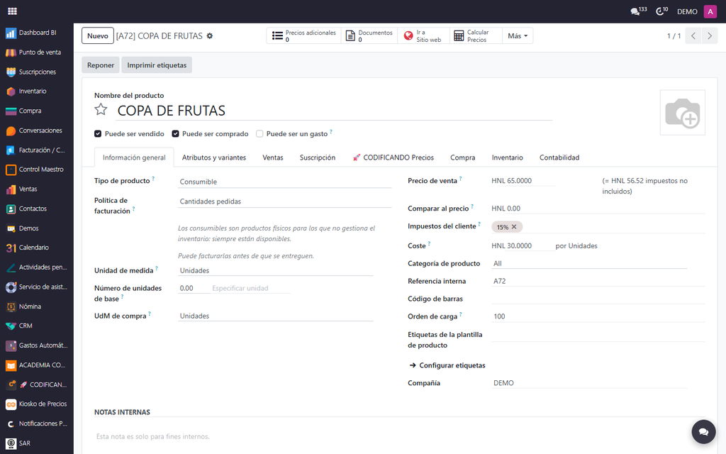Open Documentos smart button
The width and height of the screenshot is (726, 454).
[369, 35]
